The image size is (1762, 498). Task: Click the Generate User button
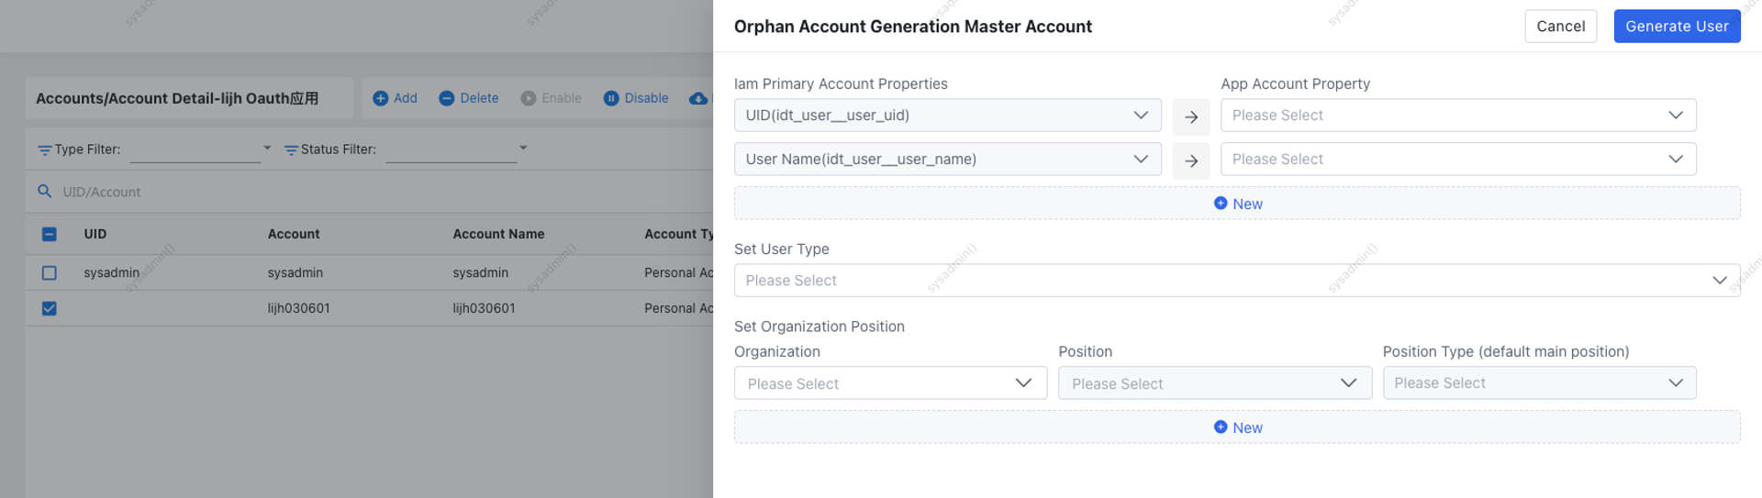click(x=1677, y=27)
